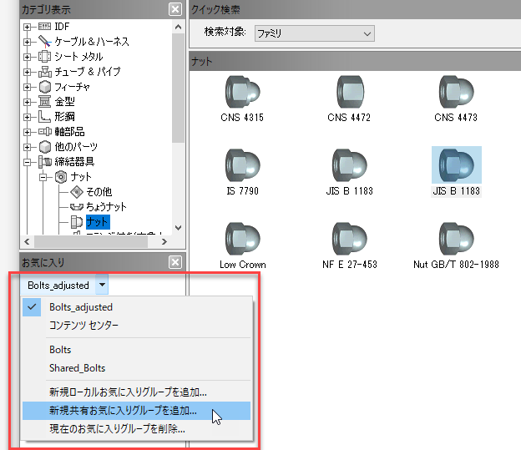The width and height of the screenshot is (521, 450).
Task: Select the 締結器具 label in tree
Action: [x=75, y=162]
